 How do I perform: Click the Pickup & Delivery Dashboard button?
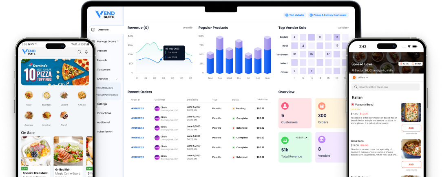328,15
